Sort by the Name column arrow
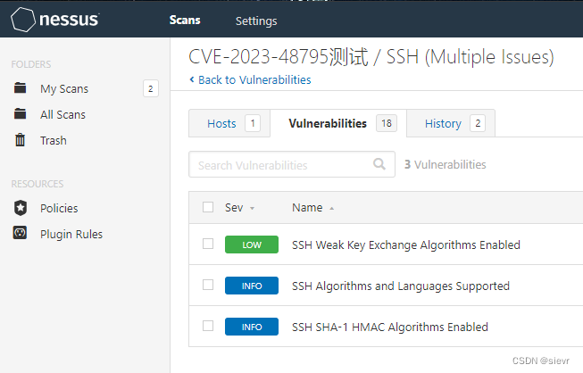The image size is (583, 373). (x=331, y=209)
